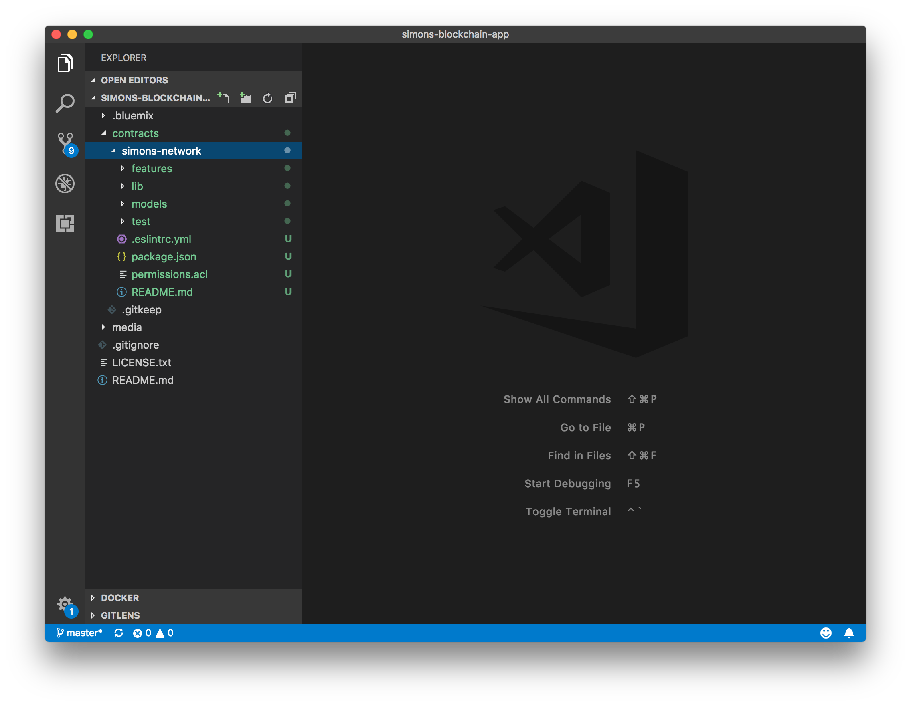Viewport: 911px width, 706px height.
Task: Open the Search view in activity bar
Action: (65, 103)
